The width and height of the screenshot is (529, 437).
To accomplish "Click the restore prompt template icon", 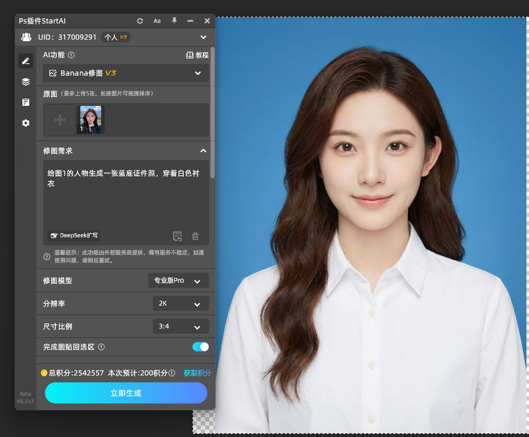I will (177, 236).
